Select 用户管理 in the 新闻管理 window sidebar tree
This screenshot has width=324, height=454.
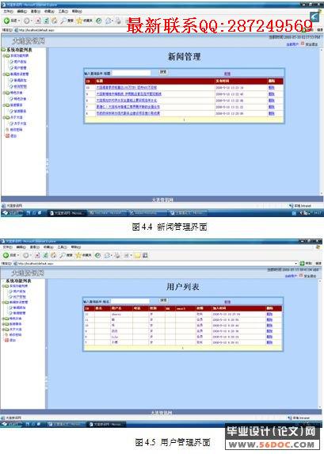click(x=20, y=68)
